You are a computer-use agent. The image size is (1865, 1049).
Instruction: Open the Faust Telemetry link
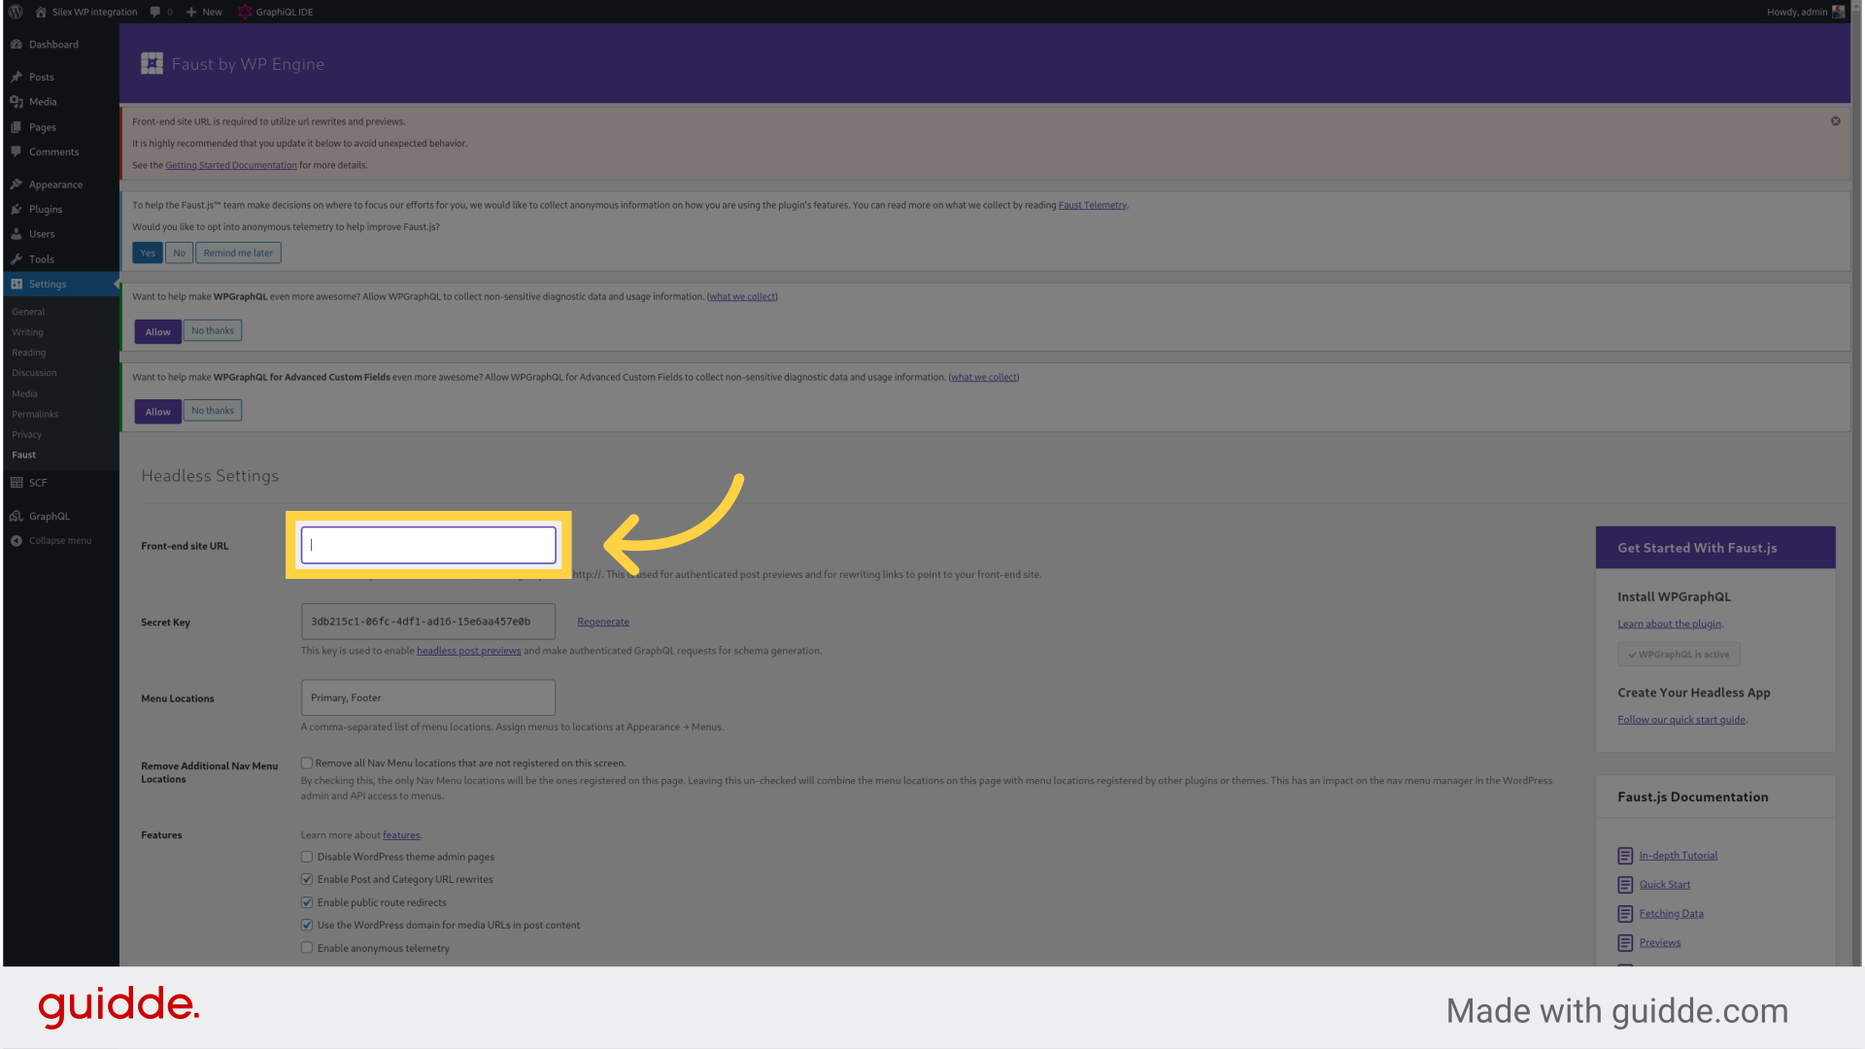1092,205
